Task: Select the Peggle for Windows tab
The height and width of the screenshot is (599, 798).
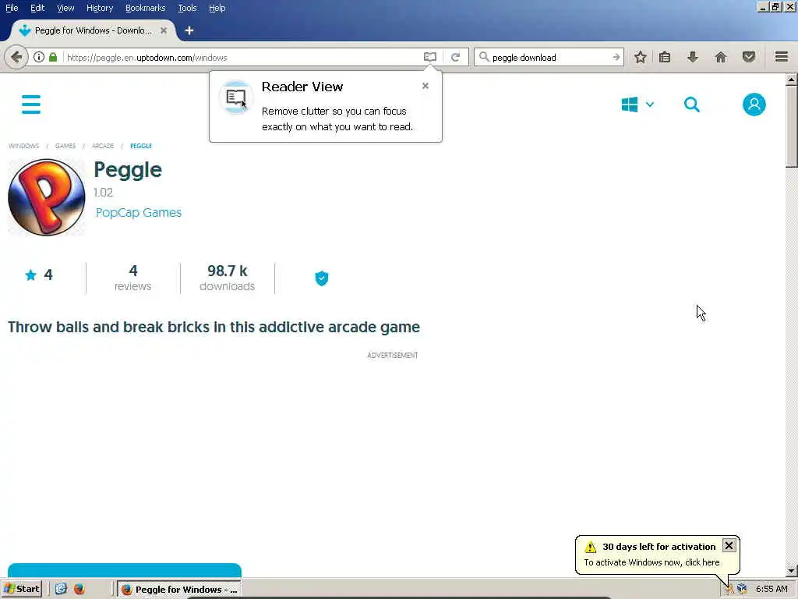Action: (x=93, y=30)
